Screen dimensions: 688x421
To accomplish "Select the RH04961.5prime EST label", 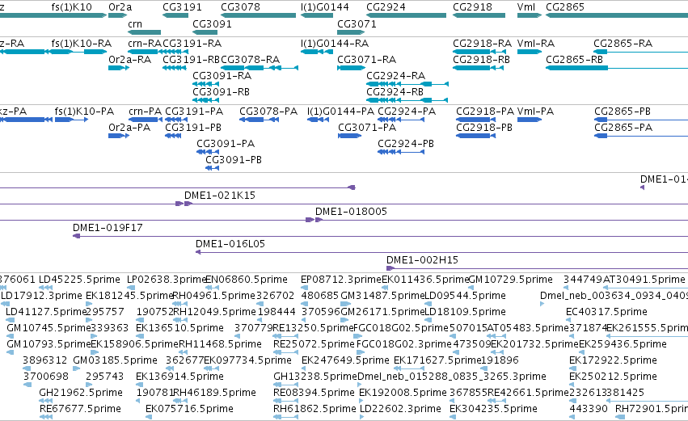I will [x=214, y=296].
